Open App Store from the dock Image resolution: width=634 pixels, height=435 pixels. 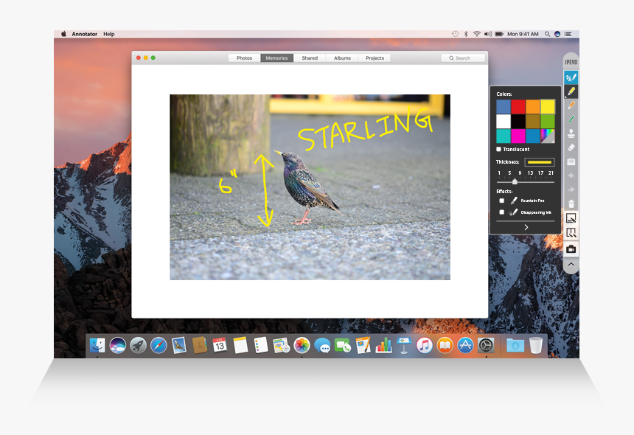click(x=465, y=346)
